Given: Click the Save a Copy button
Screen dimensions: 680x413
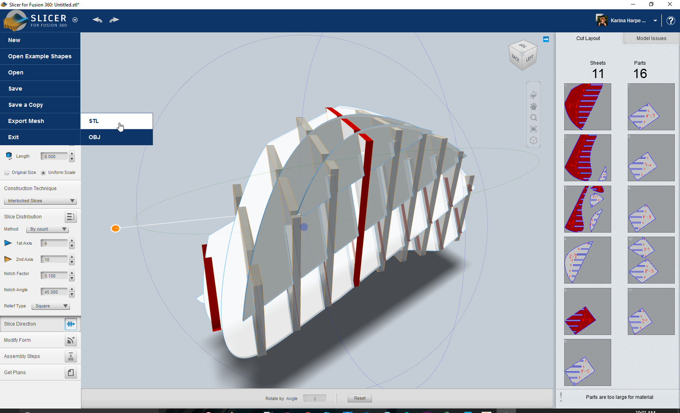Looking at the screenshot, I should point(25,105).
